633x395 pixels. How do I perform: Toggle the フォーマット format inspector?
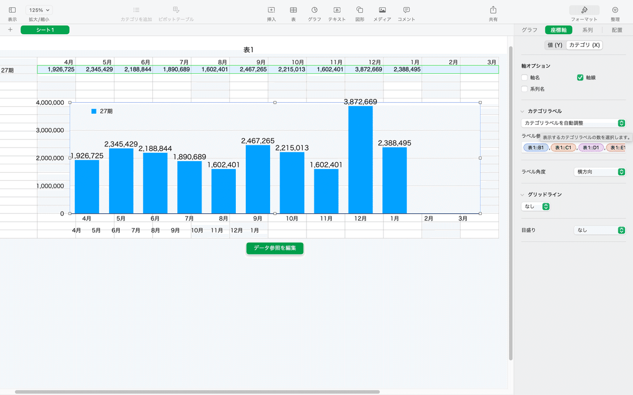click(x=584, y=10)
